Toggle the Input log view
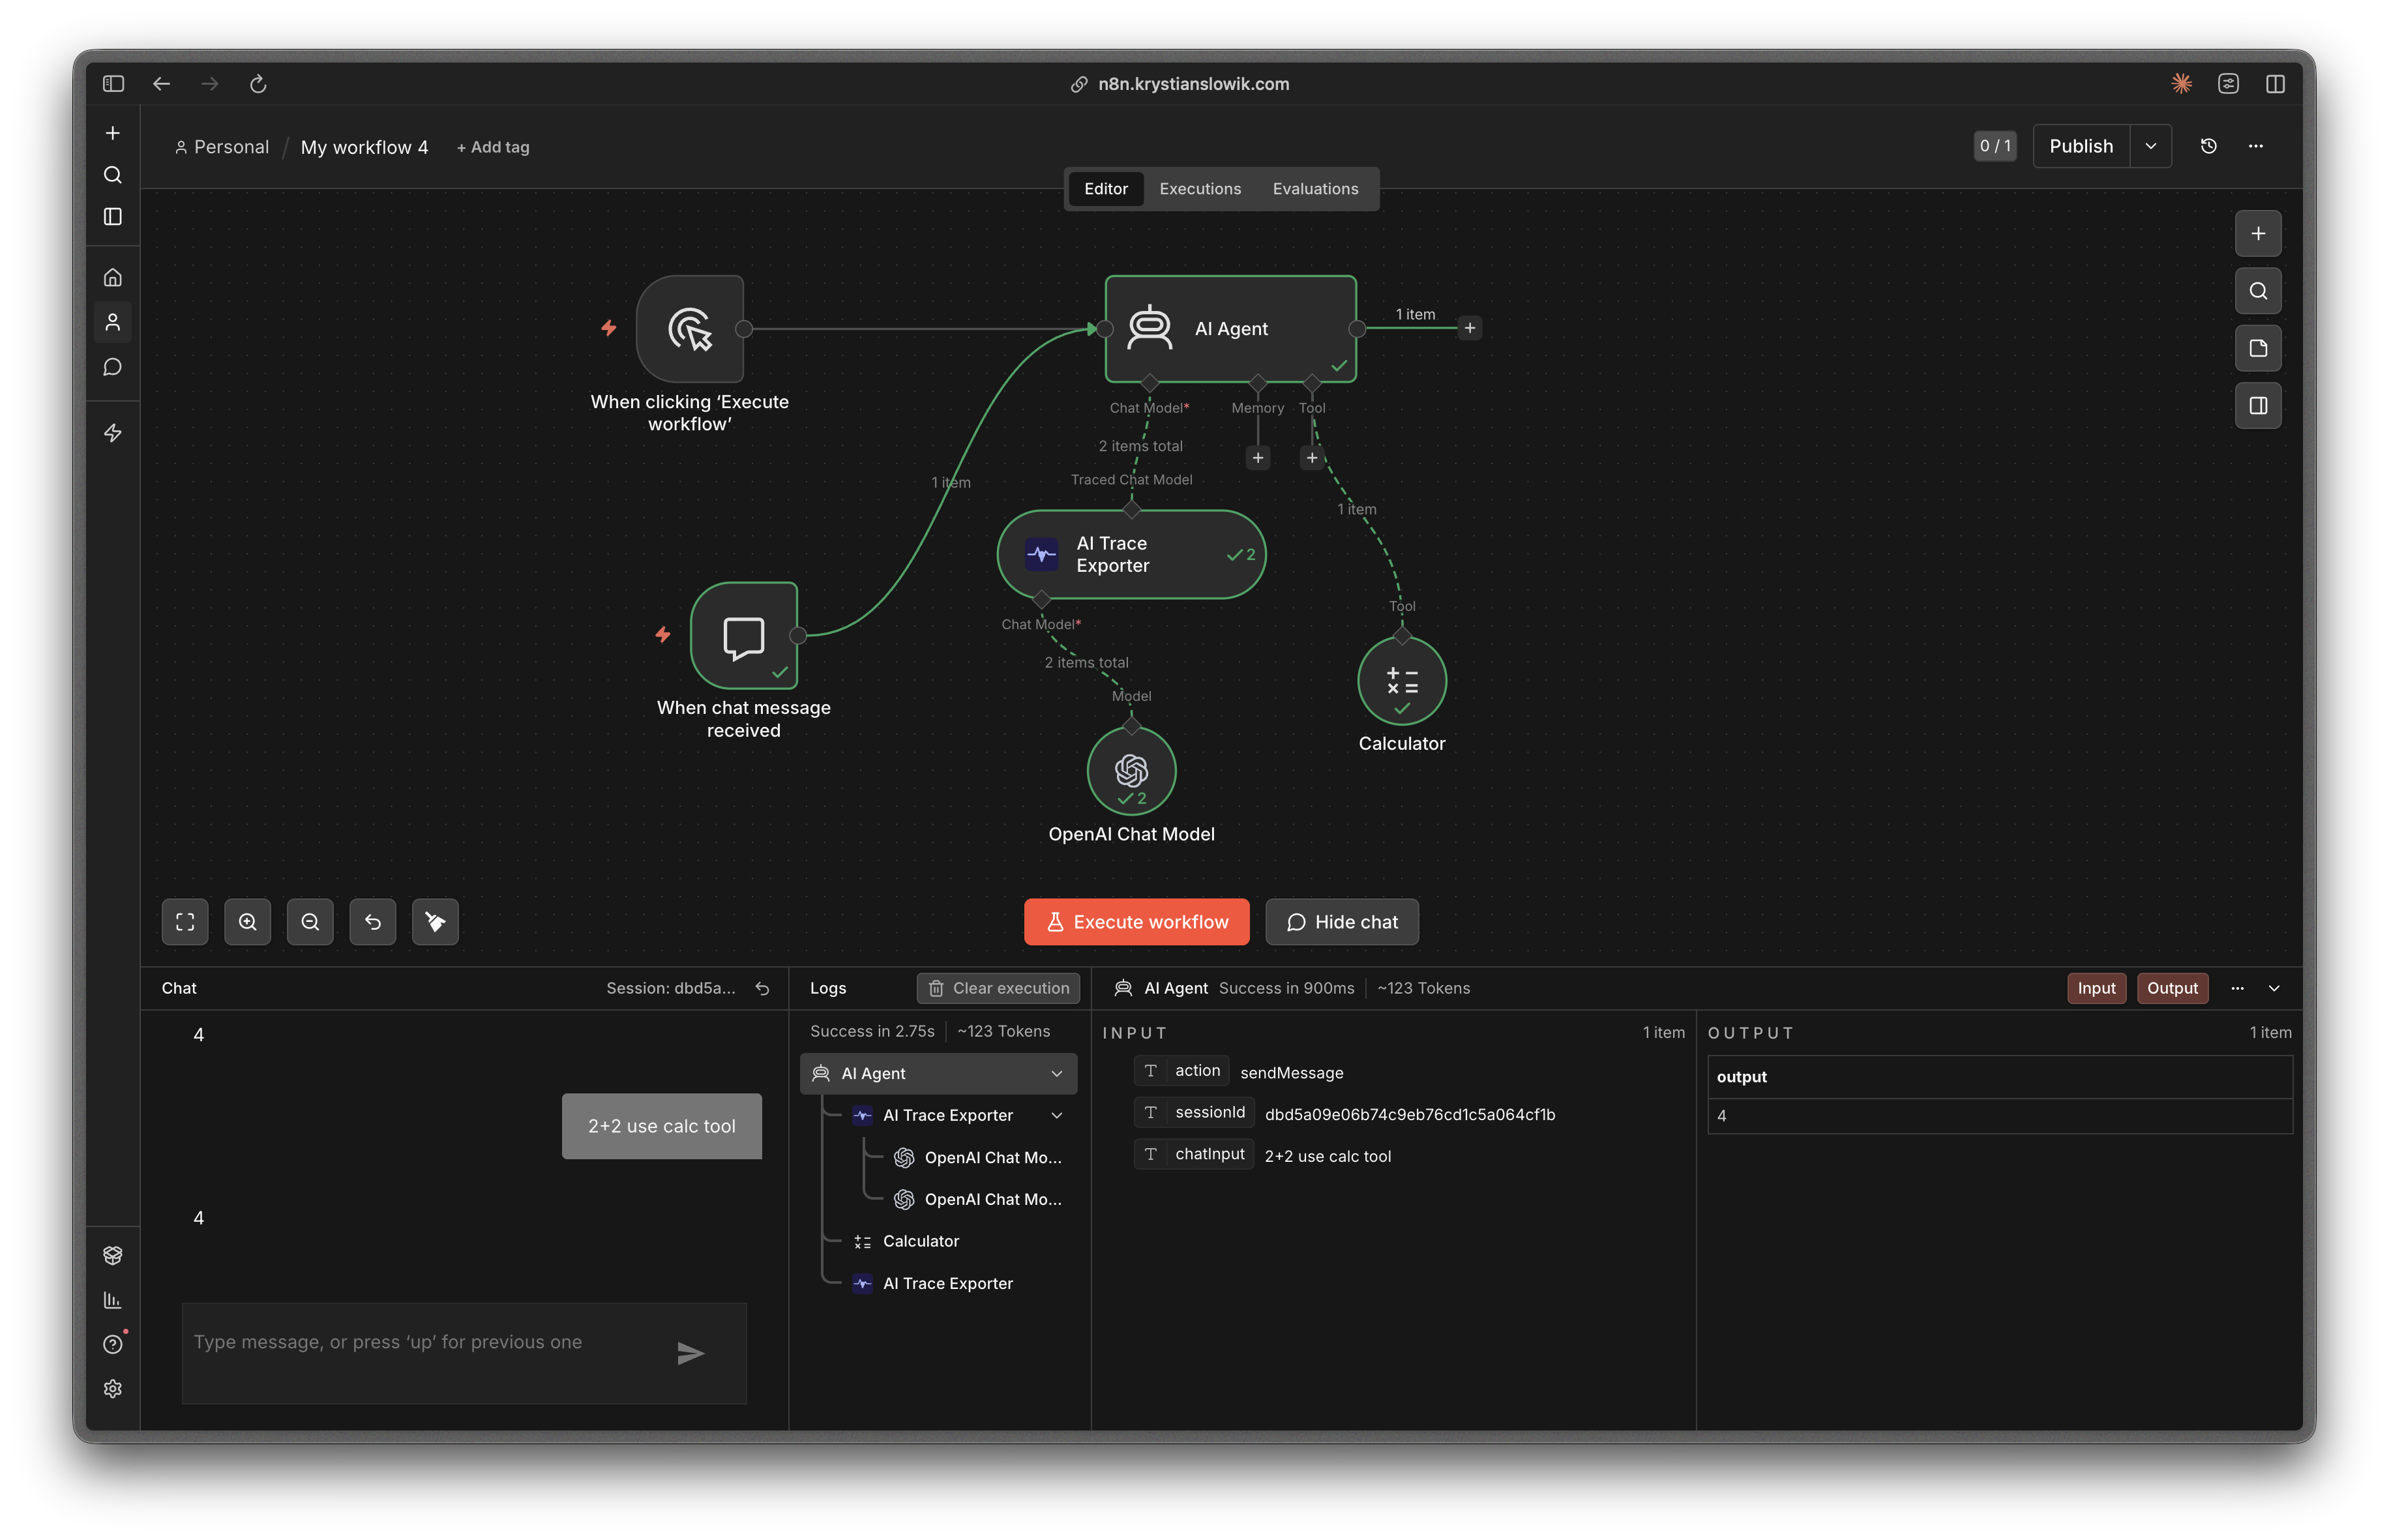Screen dimensions: 2389x1540 coord(2096,988)
